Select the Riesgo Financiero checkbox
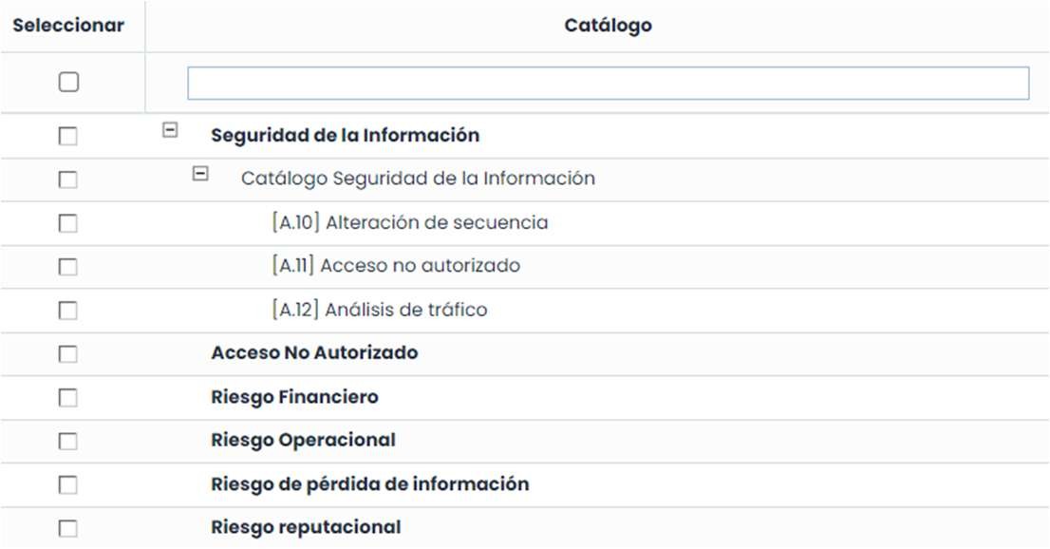 tap(68, 398)
